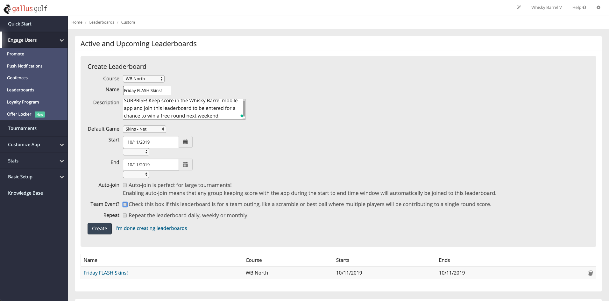609x301 pixels.
Task: Click the Gallus Golf rooster logo
Action: coord(7,9)
